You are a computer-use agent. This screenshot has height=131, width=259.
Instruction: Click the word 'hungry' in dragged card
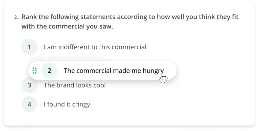pyautogui.click(x=153, y=71)
